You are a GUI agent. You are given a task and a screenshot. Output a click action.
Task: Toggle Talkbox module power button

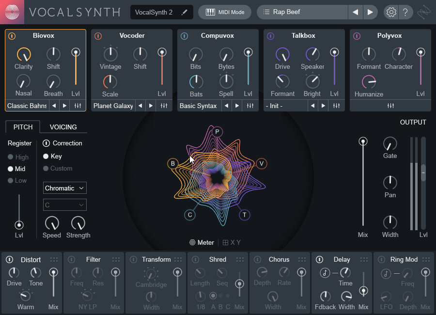coord(270,36)
